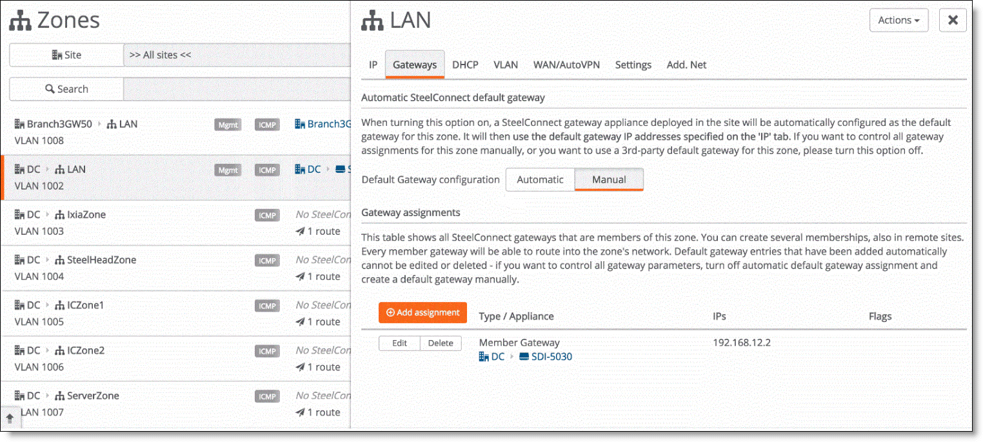Focus the zone search input field
Image resolution: width=983 pixels, height=442 pixels.
point(237,89)
